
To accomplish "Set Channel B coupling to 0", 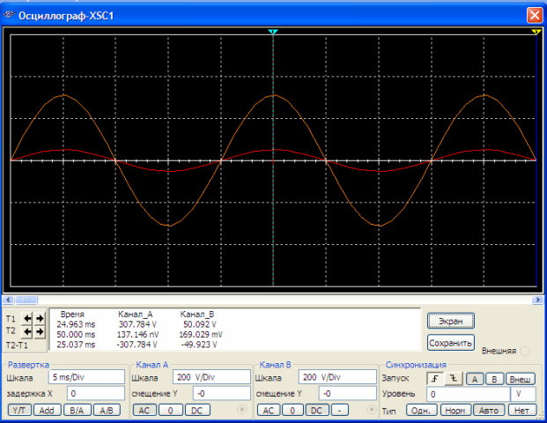I will 292,410.
